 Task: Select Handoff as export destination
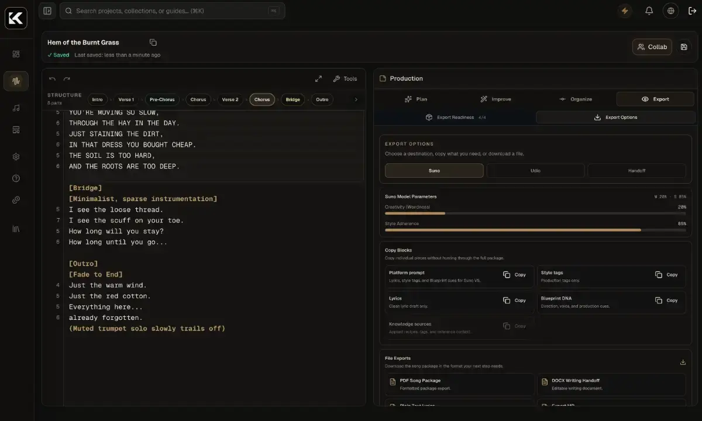pos(636,171)
